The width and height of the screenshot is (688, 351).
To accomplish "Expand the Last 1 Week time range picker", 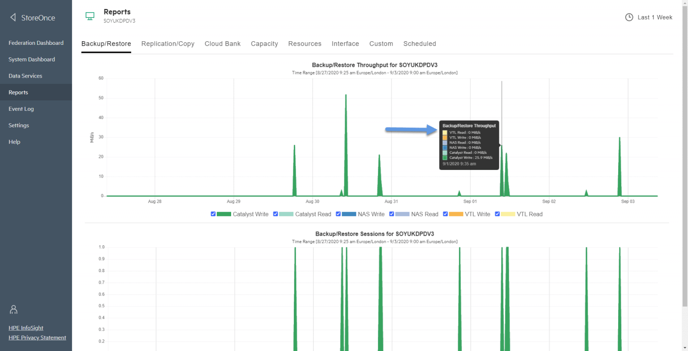I will (649, 17).
